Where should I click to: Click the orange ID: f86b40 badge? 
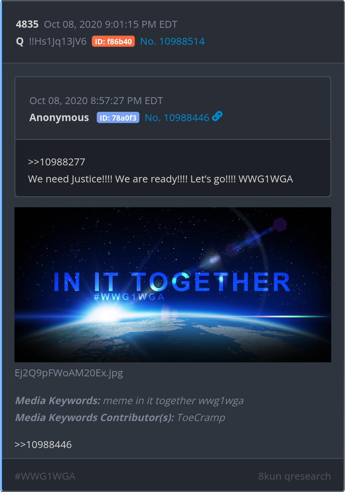point(113,42)
